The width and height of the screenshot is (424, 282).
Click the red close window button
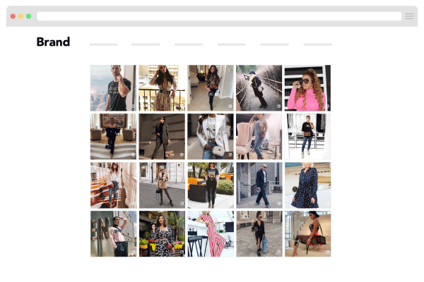point(13,16)
